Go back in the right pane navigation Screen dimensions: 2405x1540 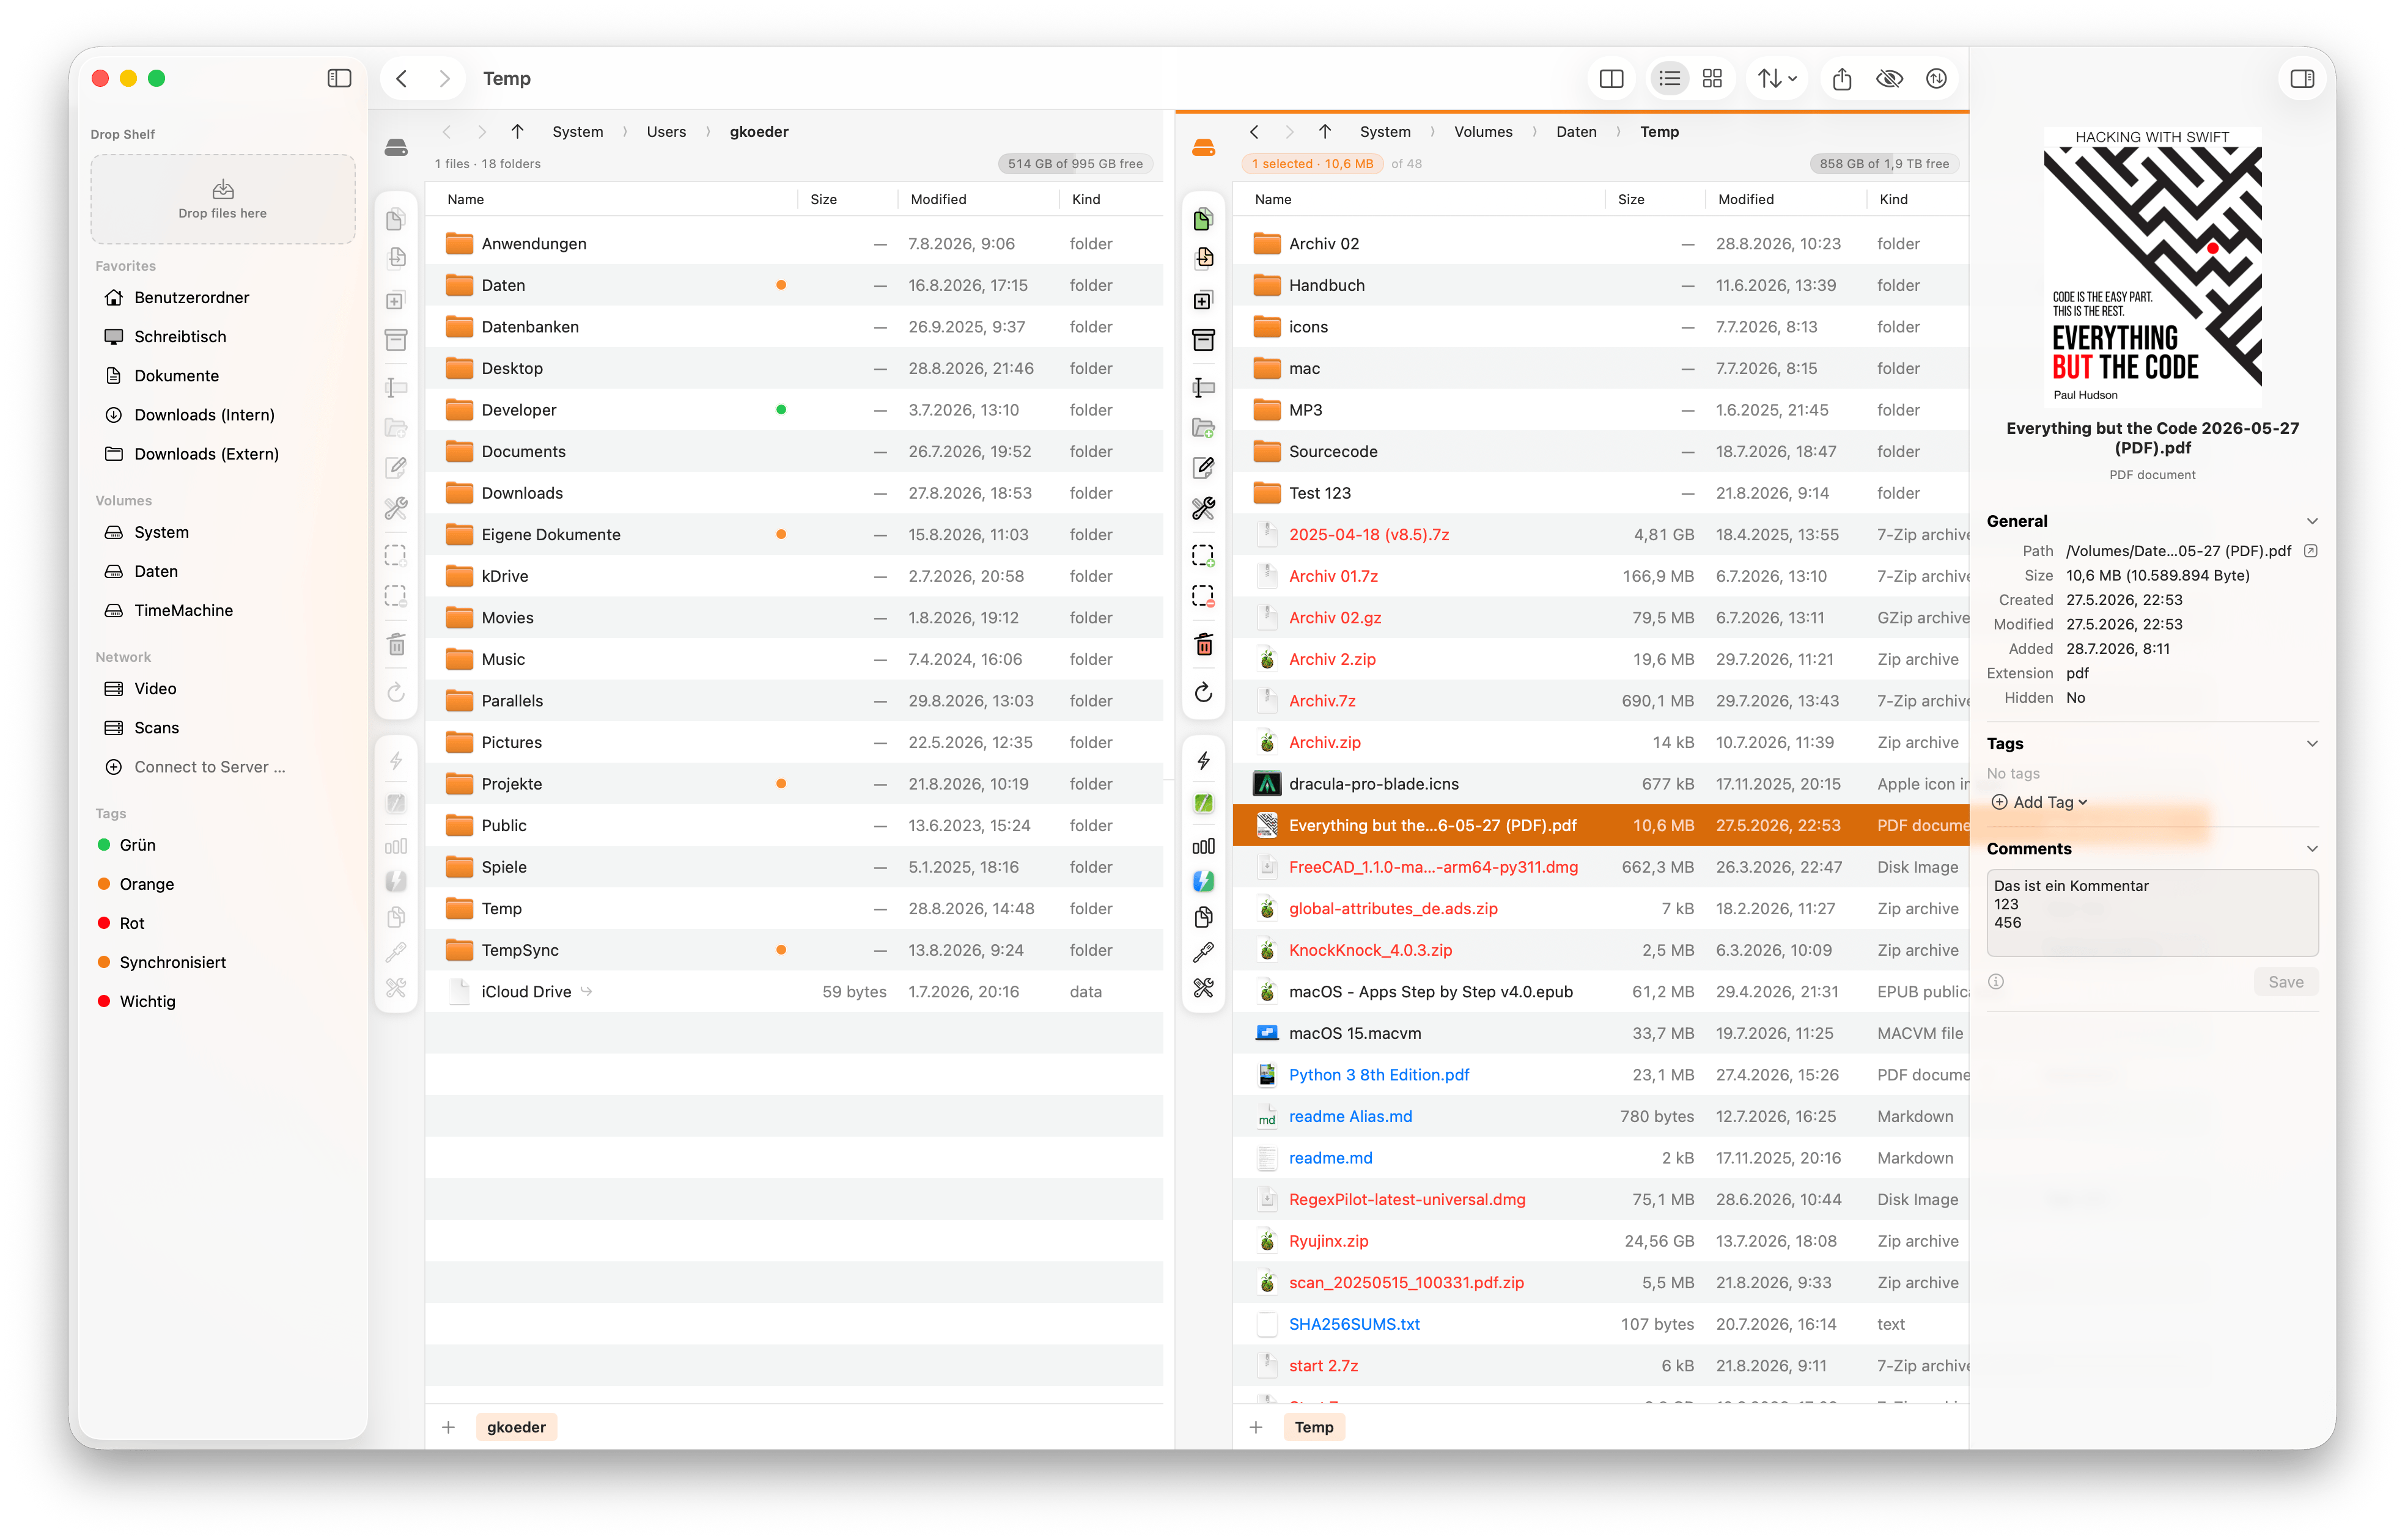1253,131
